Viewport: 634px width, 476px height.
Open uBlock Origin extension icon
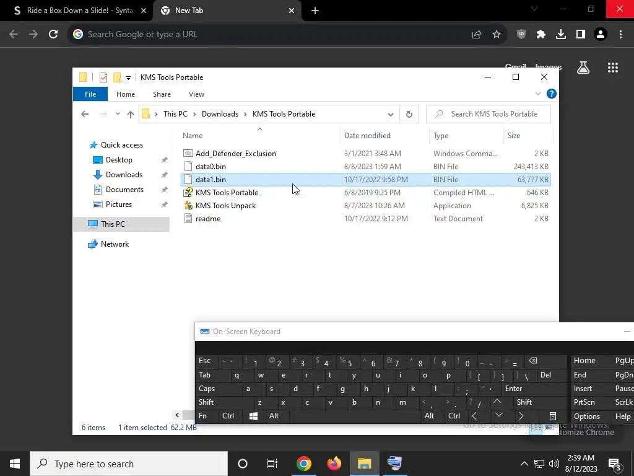tap(521, 35)
